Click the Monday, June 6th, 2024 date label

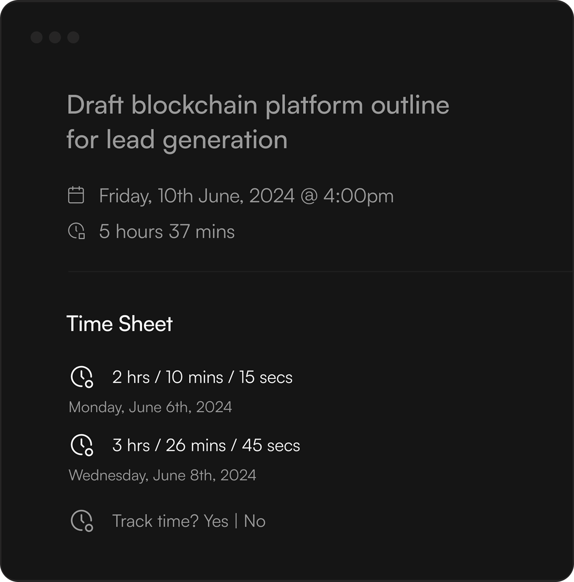(x=150, y=407)
